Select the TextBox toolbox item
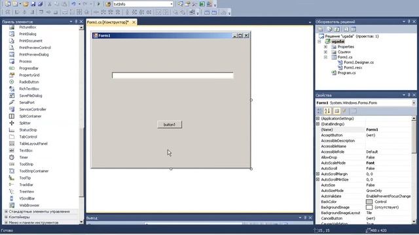This screenshot has width=419, height=235. [26, 151]
